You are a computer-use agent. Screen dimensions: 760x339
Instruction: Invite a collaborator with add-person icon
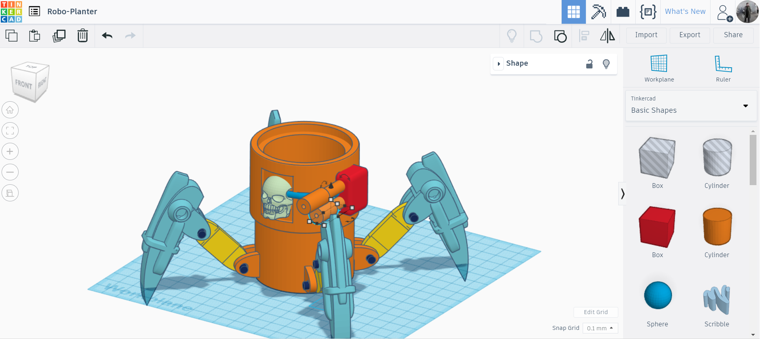[x=724, y=12]
